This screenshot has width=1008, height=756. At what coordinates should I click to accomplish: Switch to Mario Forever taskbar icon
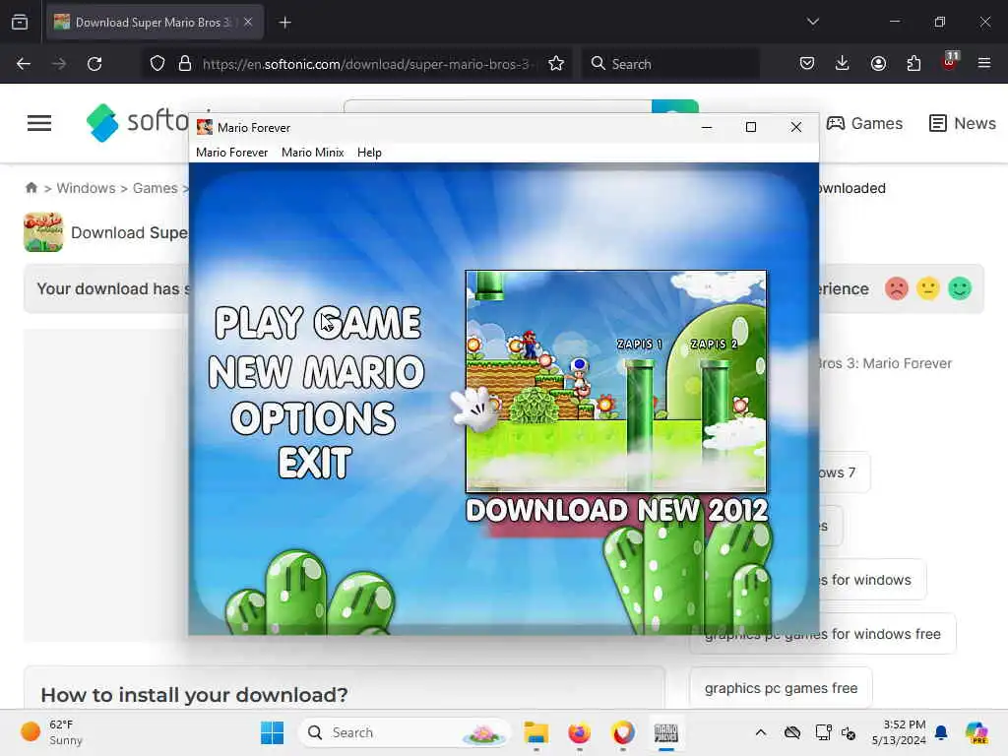click(x=666, y=732)
